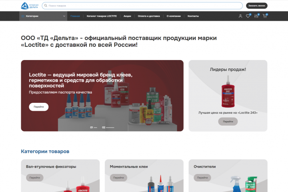Expand the Категории dropdown chevron
Viewport: 288px width, 192px height.
tap(64, 16)
